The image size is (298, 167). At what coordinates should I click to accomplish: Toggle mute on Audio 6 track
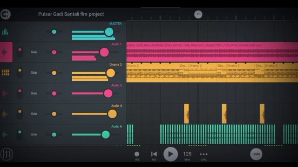[20, 134]
